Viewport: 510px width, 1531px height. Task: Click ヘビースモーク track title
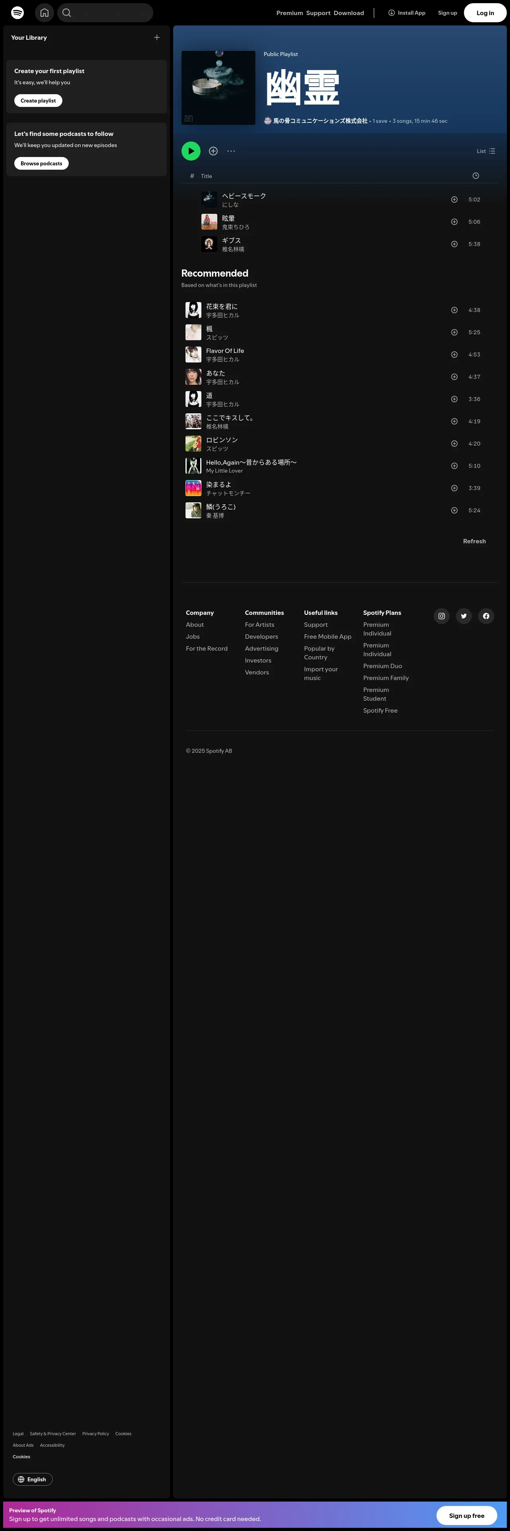pyautogui.click(x=244, y=196)
